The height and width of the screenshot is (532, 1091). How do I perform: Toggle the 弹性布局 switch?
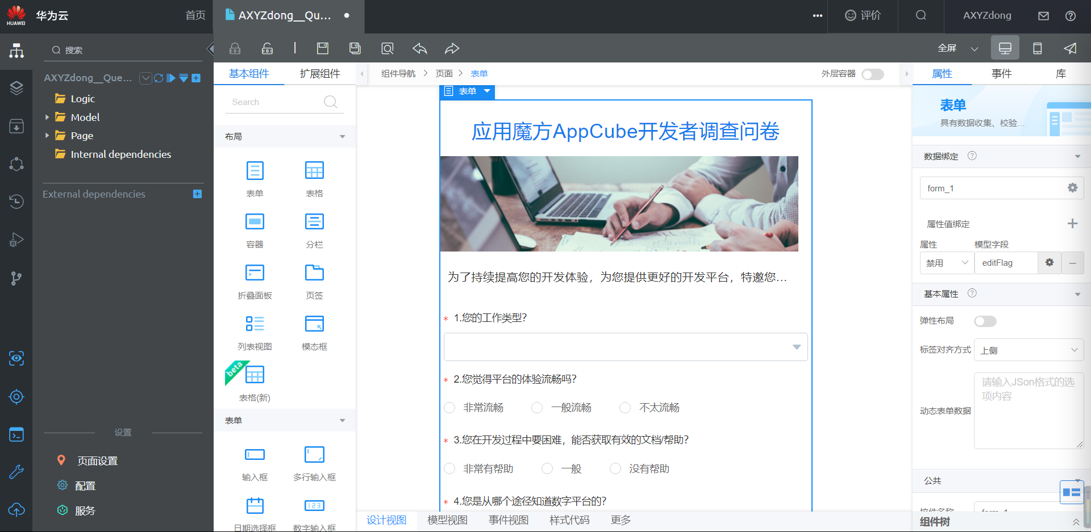(985, 321)
